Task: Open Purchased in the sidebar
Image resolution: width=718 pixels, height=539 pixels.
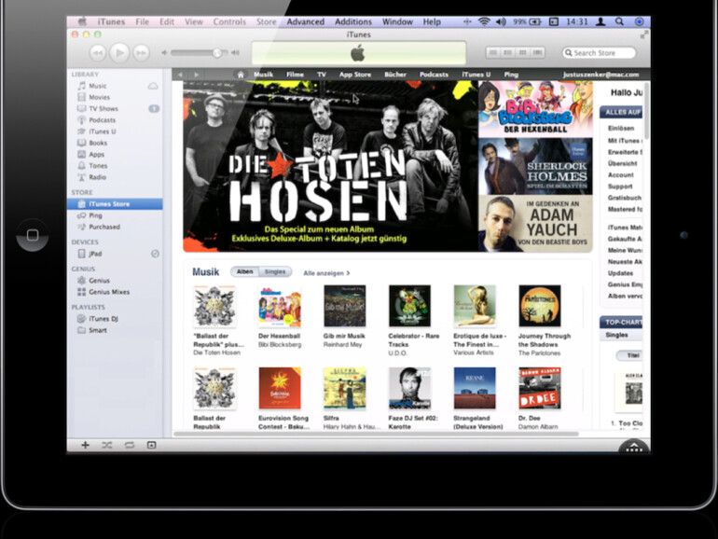Action: point(104,227)
